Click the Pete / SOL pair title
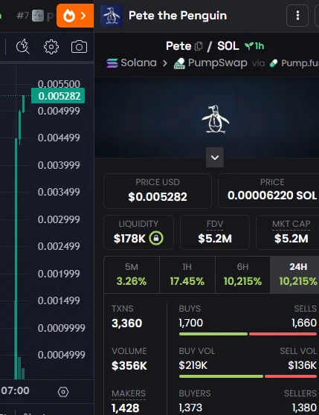This screenshot has width=319, height=415. (x=202, y=46)
